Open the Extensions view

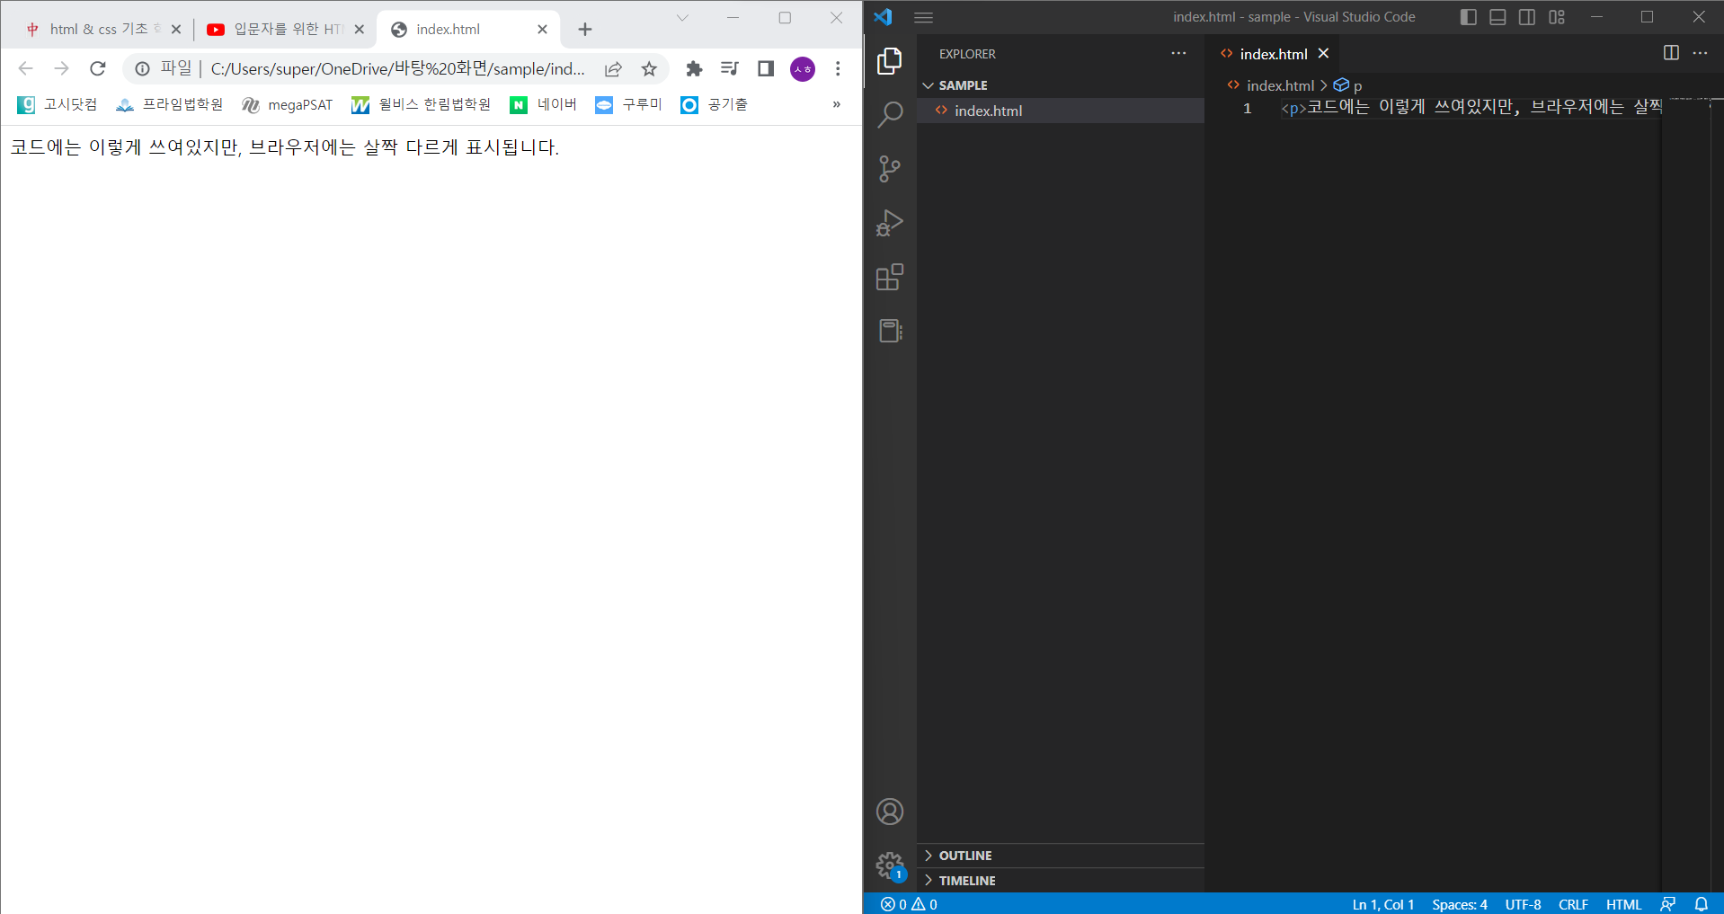889,277
